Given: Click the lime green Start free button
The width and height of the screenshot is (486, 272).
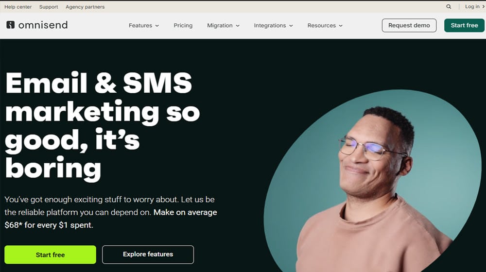Looking at the screenshot, I should (50, 255).
